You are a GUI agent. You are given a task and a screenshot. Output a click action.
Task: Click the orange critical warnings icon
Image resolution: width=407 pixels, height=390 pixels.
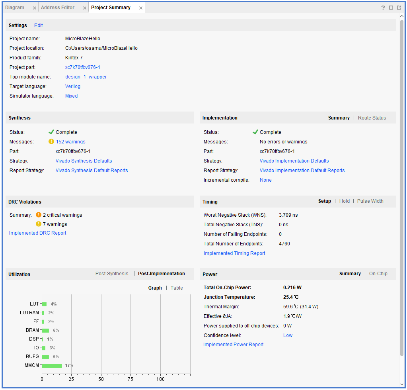(39, 215)
